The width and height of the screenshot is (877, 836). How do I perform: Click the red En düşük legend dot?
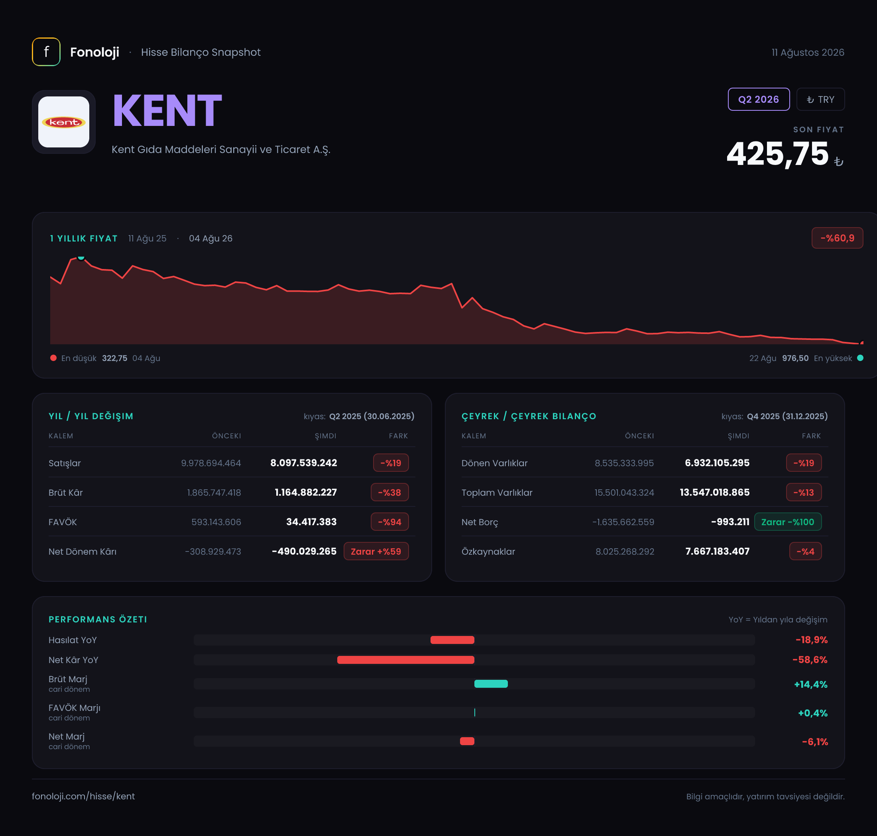pyautogui.click(x=53, y=358)
